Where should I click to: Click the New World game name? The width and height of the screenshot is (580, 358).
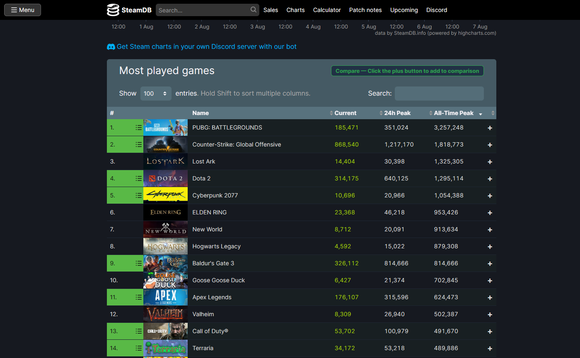tap(208, 229)
